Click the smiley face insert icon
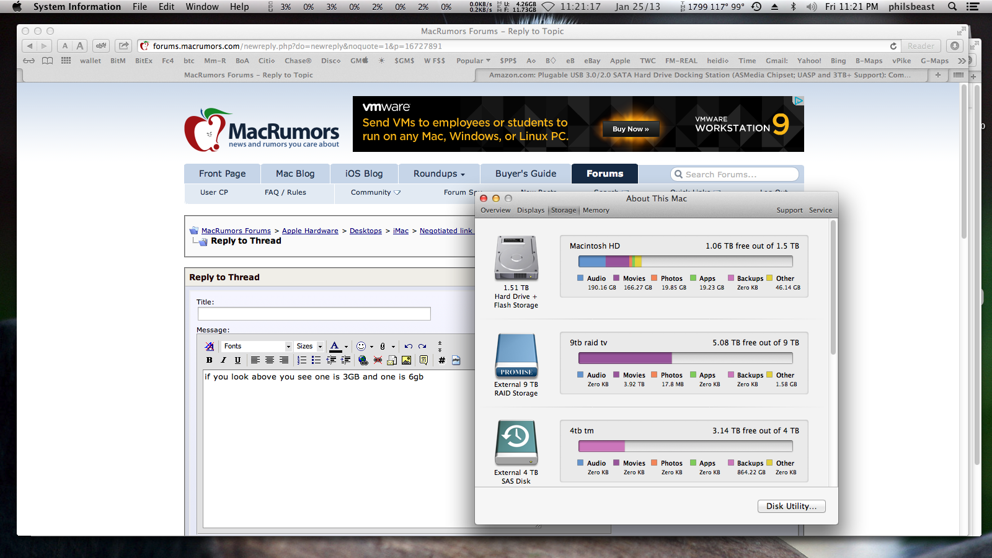 click(361, 346)
